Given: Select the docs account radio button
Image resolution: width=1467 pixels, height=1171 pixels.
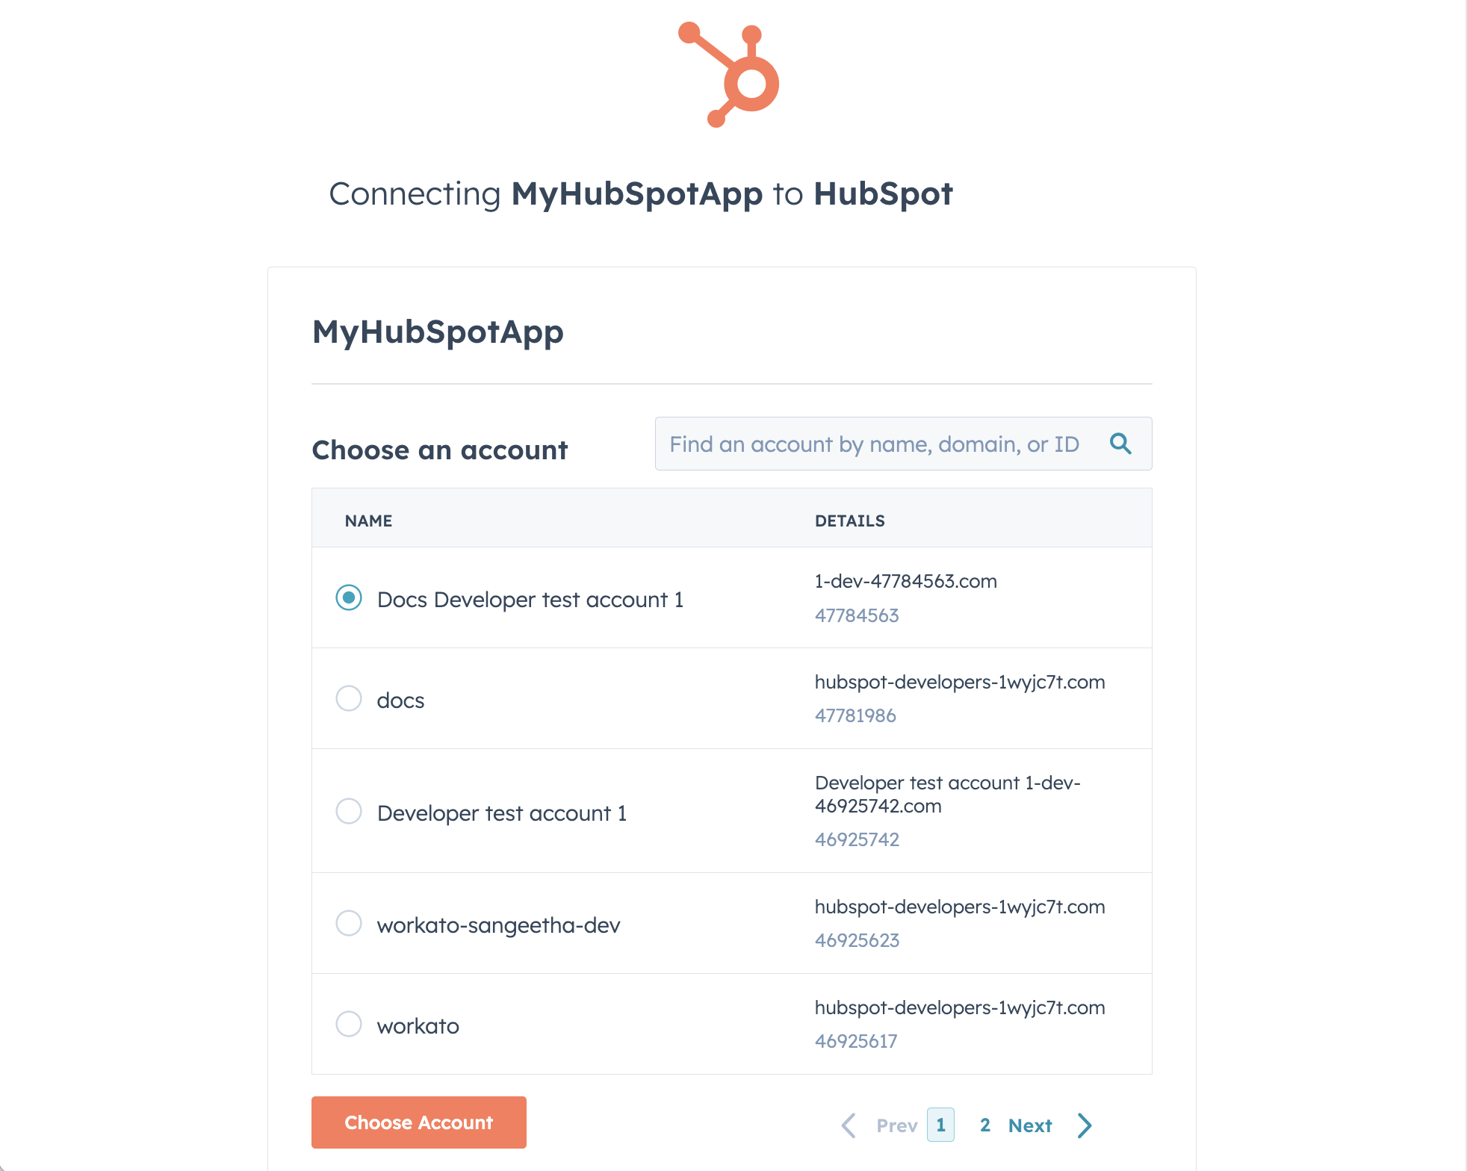Looking at the screenshot, I should [x=347, y=699].
